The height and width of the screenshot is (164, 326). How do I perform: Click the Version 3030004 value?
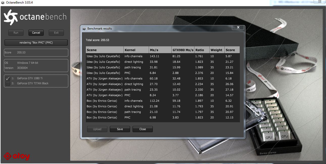tap(22, 68)
